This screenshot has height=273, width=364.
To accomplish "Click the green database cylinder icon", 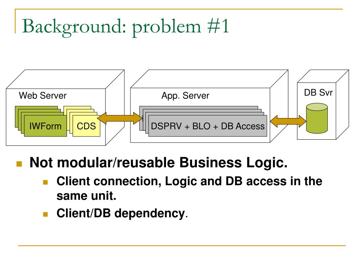I will point(317,118).
